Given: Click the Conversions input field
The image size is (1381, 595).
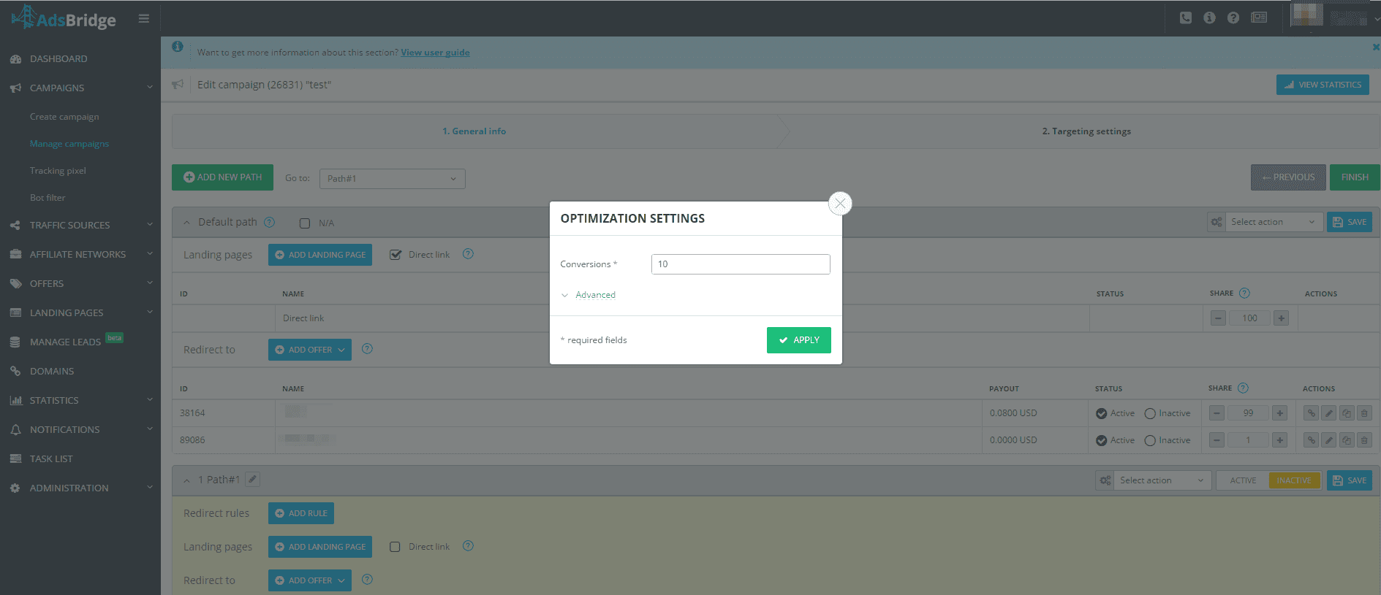Looking at the screenshot, I should [741, 264].
